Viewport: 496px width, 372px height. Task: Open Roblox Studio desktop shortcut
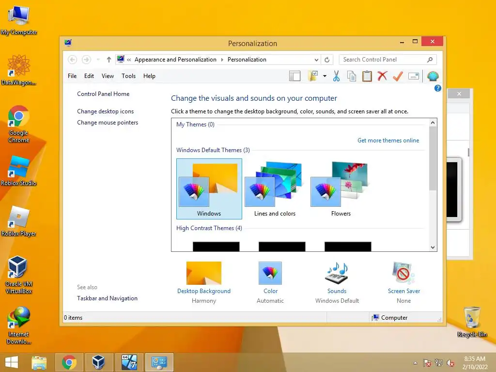pos(19,171)
